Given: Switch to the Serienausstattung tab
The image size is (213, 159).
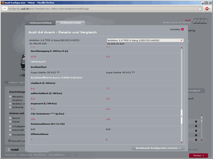Looking at the screenshot, I should tap(40, 23).
